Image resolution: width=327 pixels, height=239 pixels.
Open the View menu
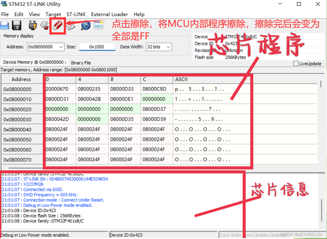(x=34, y=14)
